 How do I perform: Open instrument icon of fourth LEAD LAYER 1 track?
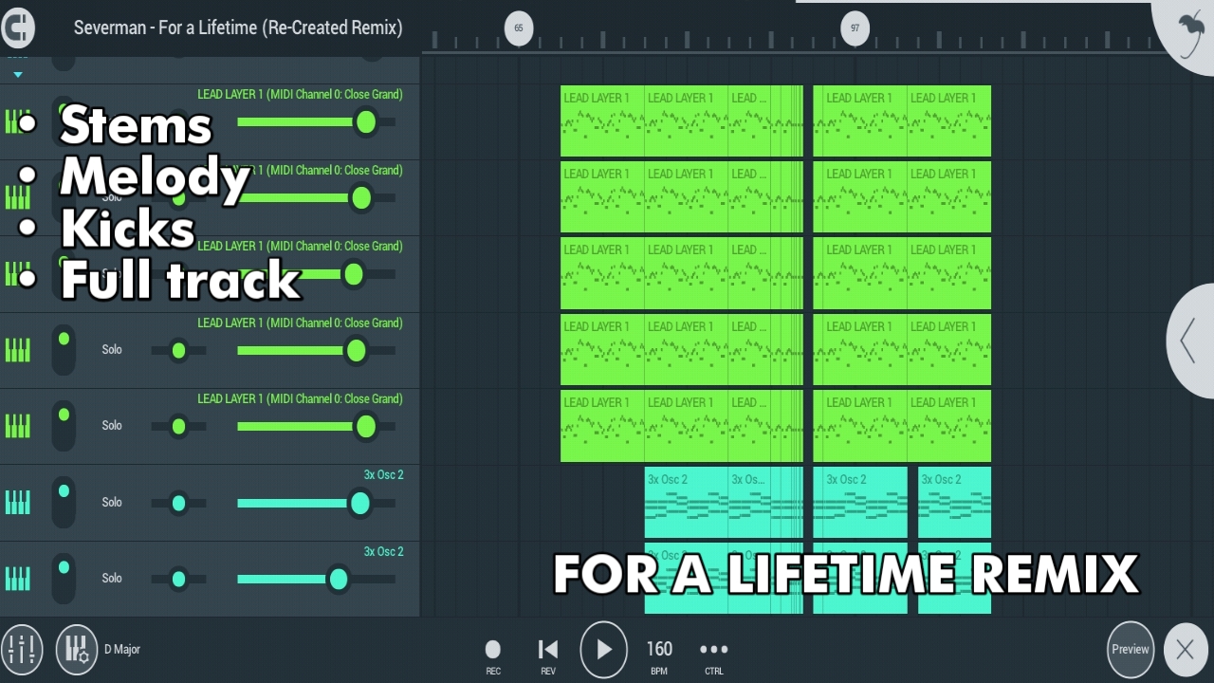pos(17,350)
